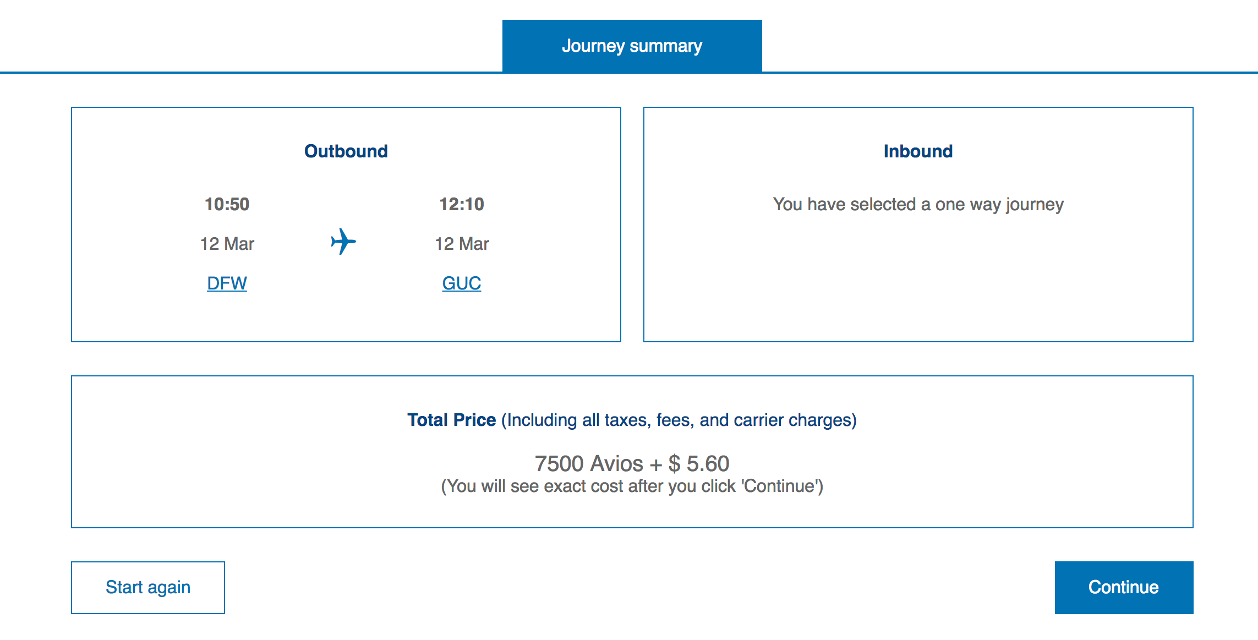1258x640 pixels.
Task: Open the GUC arrival airport link
Action: tap(461, 283)
